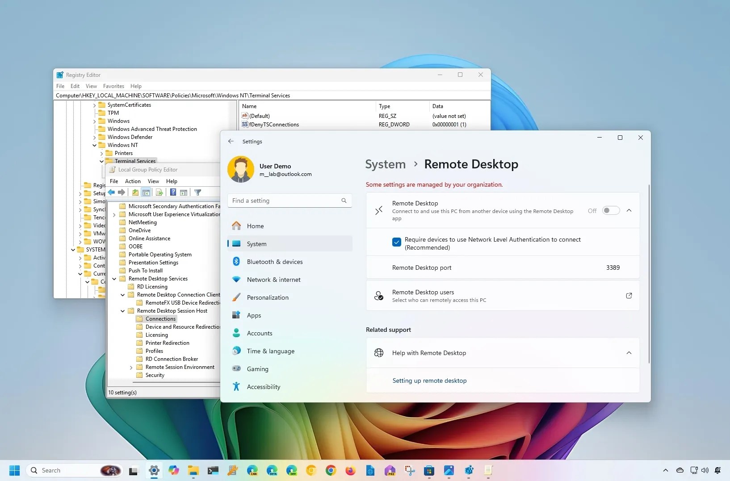Launch Firefox from the taskbar
Screen dimensions: 730x481
[351, 470]
